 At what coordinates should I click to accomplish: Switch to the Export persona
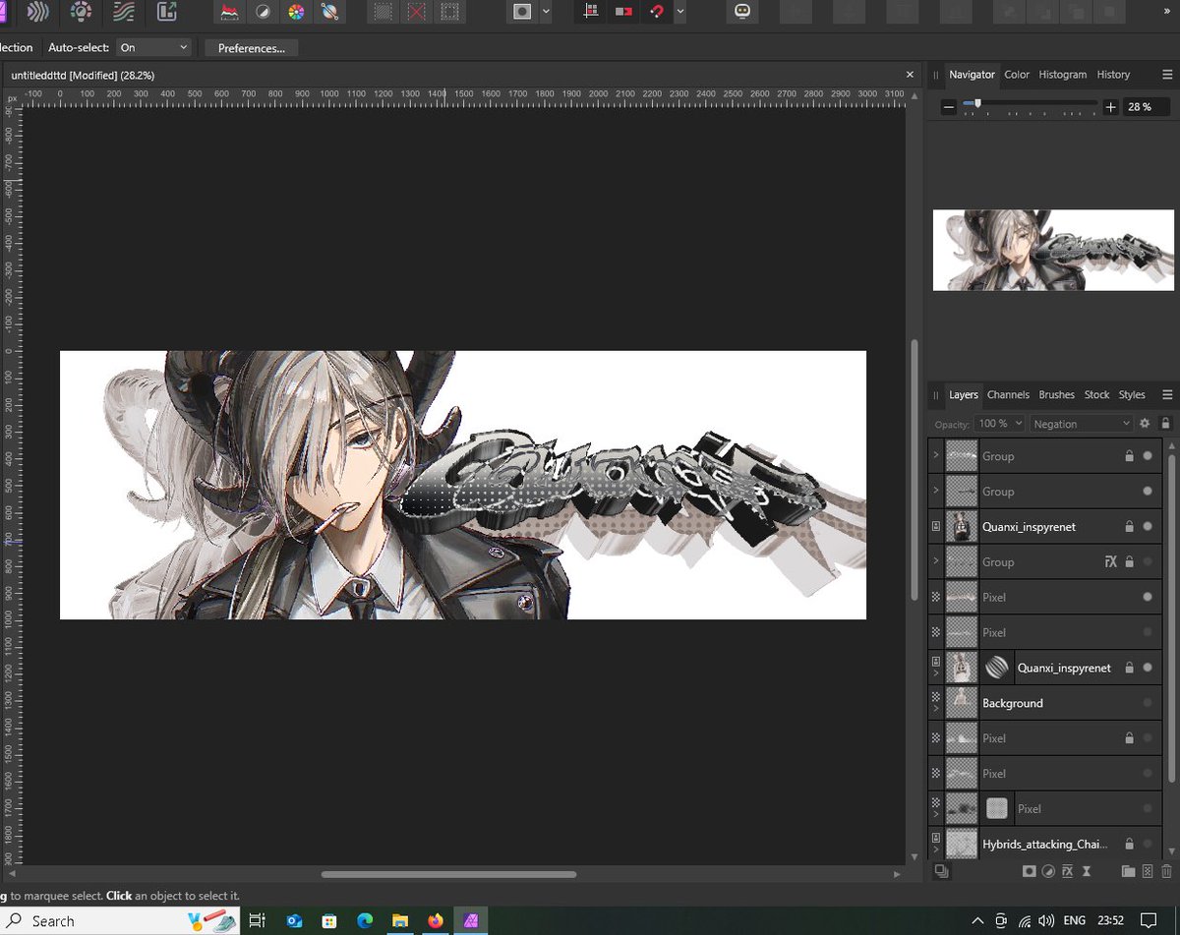pos(167,12)
